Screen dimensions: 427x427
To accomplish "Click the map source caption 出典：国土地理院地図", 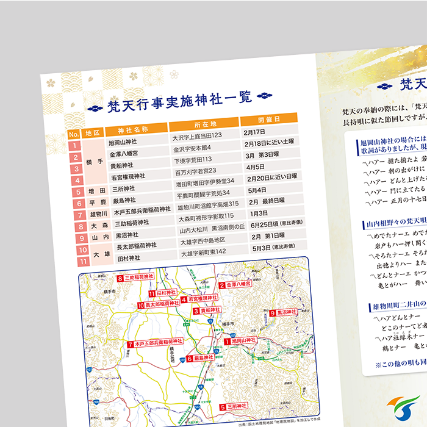I will (279, 422).
